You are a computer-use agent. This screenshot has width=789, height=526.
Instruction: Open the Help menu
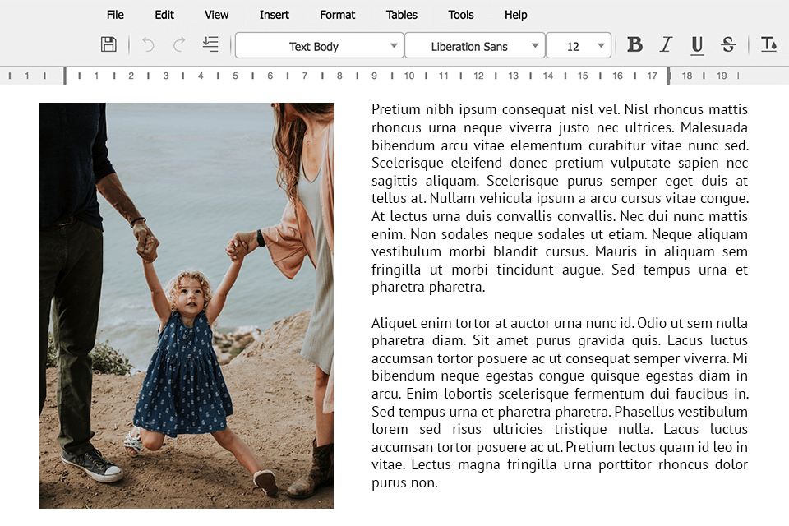tap(516, 15)
